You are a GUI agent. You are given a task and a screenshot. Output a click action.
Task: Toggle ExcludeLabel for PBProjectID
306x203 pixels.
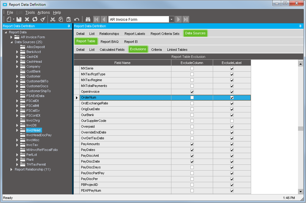click(232, 185)
